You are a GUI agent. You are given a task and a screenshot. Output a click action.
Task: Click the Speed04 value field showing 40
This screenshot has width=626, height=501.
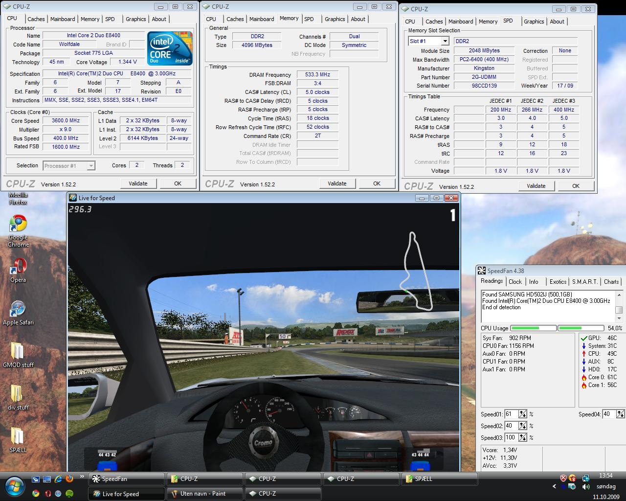click(x=609, y=414)
